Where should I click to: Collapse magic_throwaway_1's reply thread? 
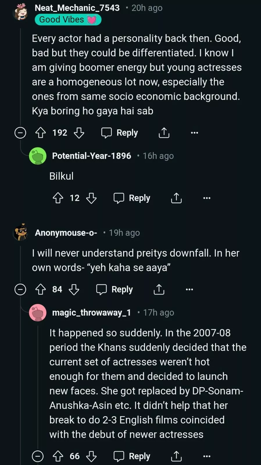38,456
